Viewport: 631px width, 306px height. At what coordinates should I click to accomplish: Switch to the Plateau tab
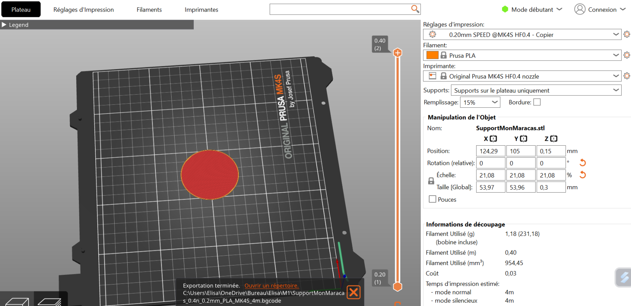[x=21, y=9]
